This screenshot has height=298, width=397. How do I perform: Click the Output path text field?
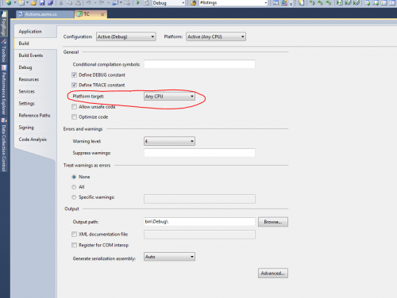[199, 222]
